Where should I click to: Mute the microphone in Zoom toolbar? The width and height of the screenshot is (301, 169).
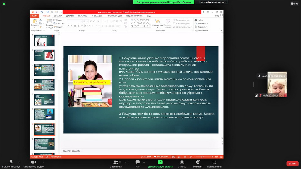[11, 162]
